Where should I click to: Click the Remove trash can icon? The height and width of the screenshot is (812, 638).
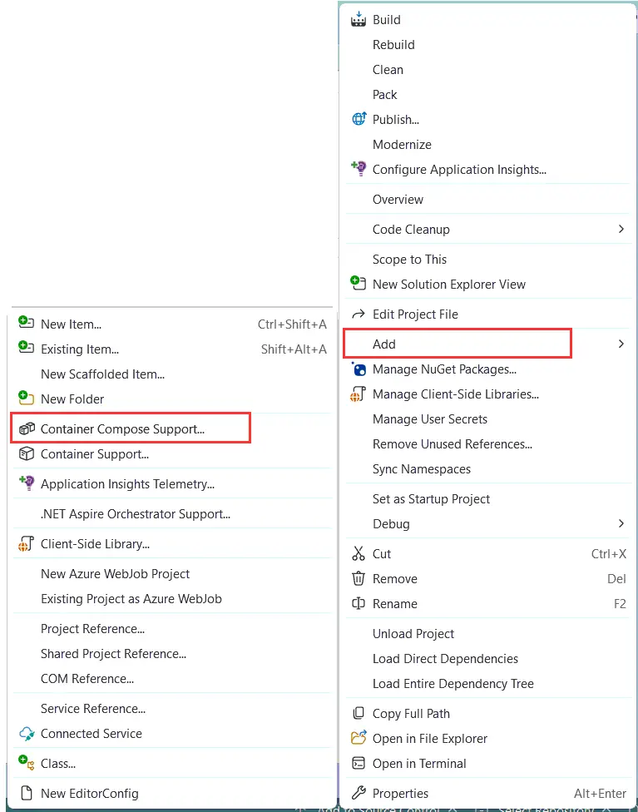pos(358,578)
